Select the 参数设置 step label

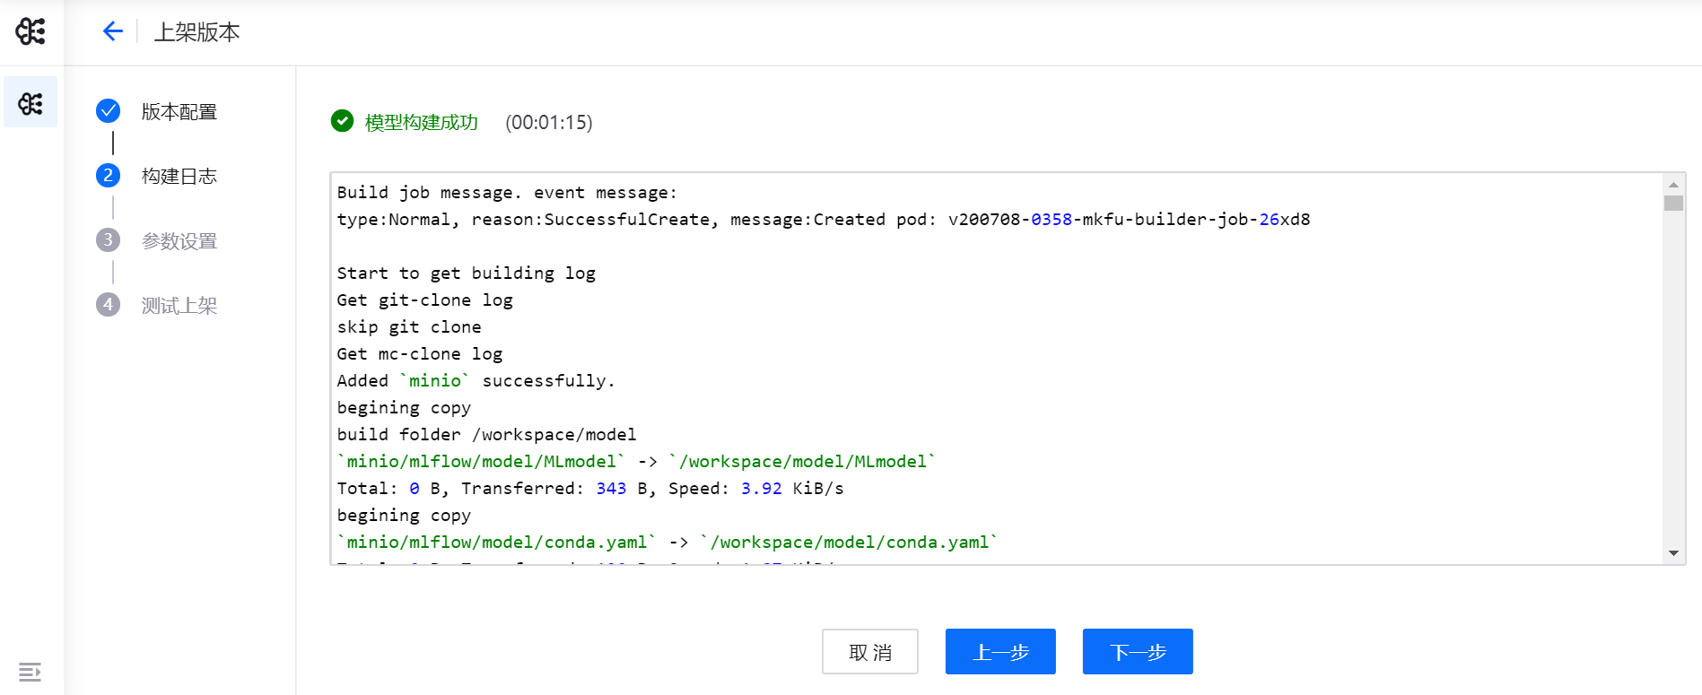(179, 241)
